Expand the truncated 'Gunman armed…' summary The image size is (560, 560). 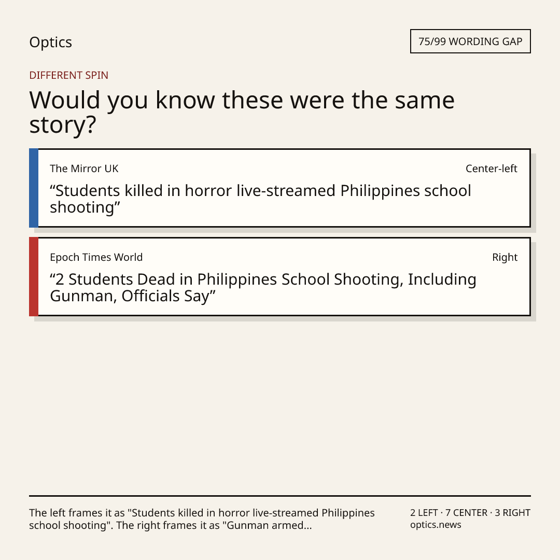tap(269, 525)
